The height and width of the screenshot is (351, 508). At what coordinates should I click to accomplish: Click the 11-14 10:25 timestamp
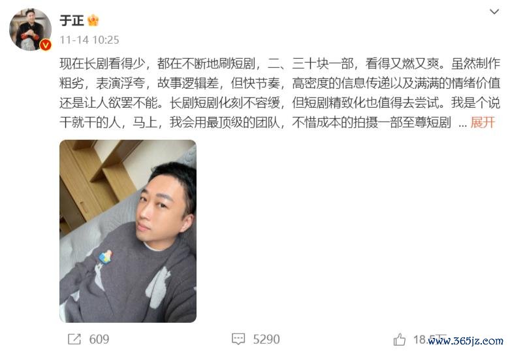pyautogui.click(x=89, y=40)
